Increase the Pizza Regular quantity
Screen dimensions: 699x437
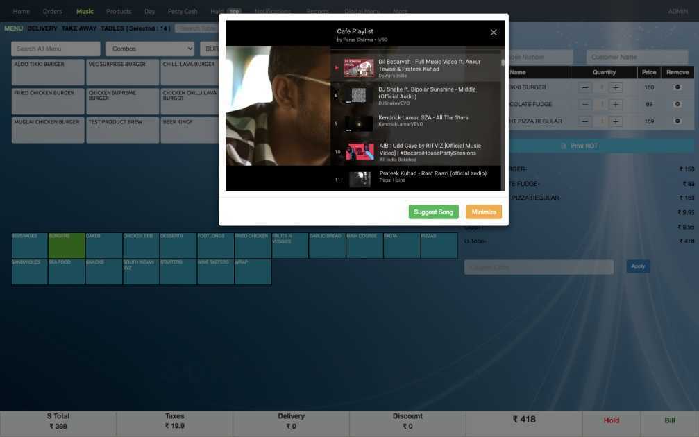click(616, 121)
